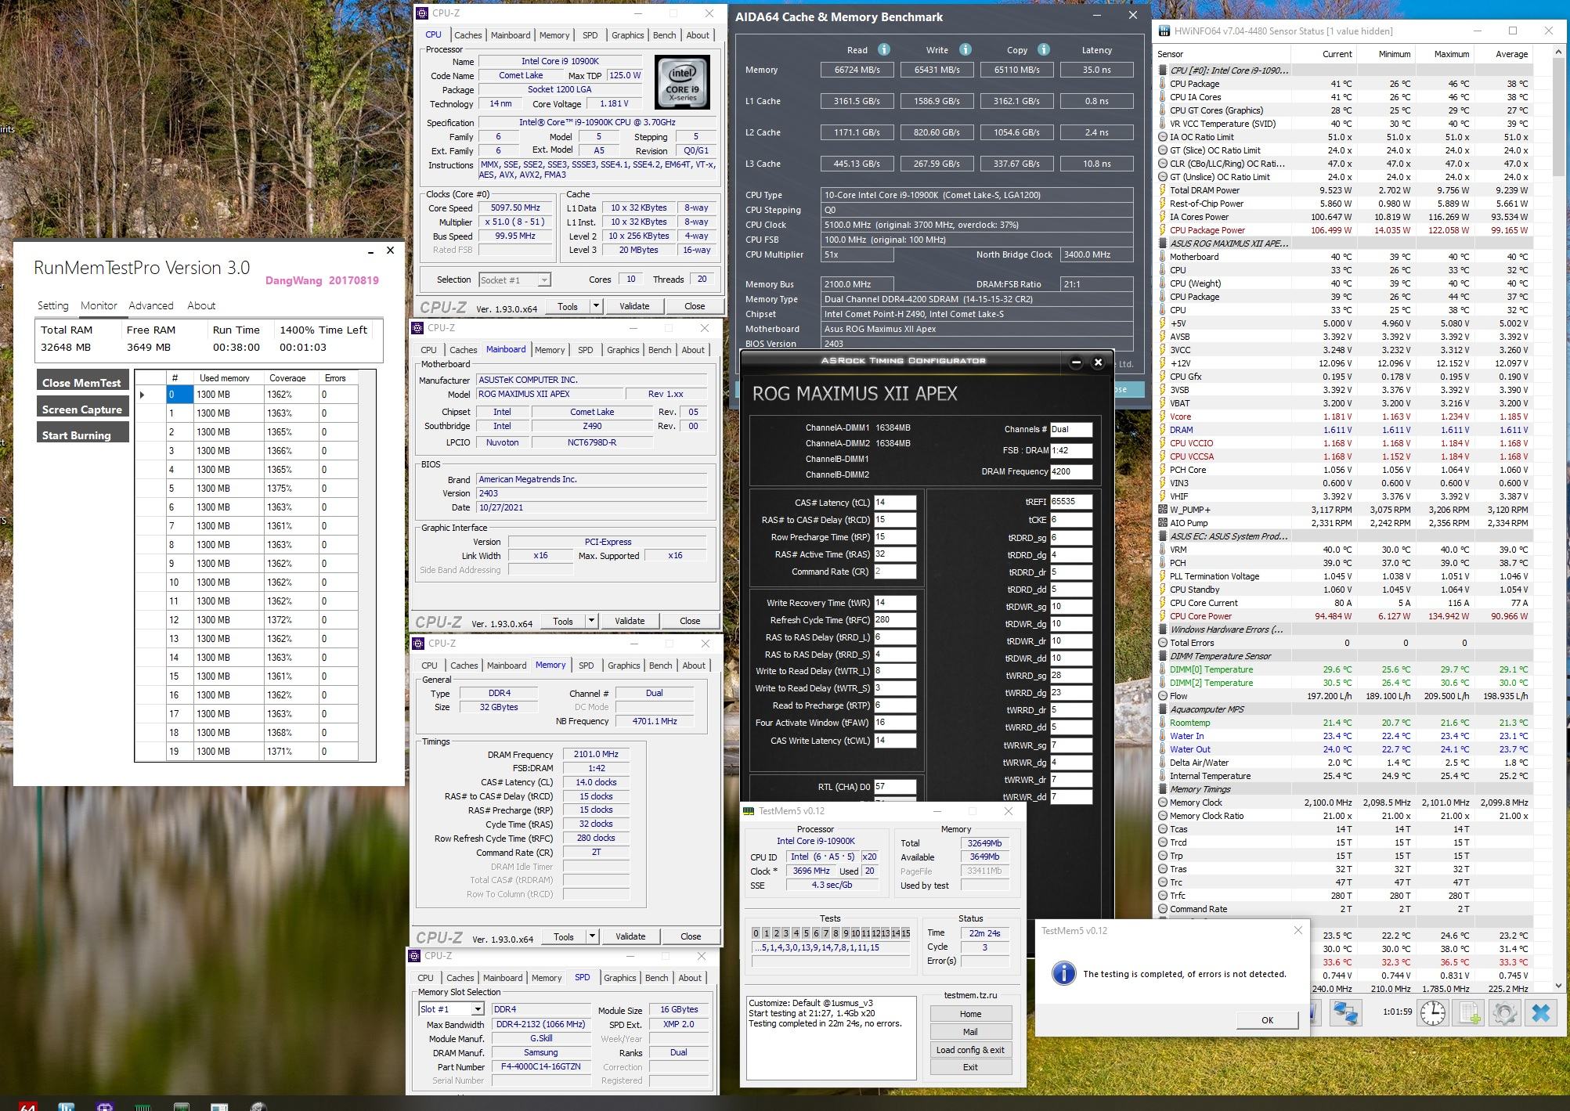Click the icon beside Total Errors row

[1163, 643]
